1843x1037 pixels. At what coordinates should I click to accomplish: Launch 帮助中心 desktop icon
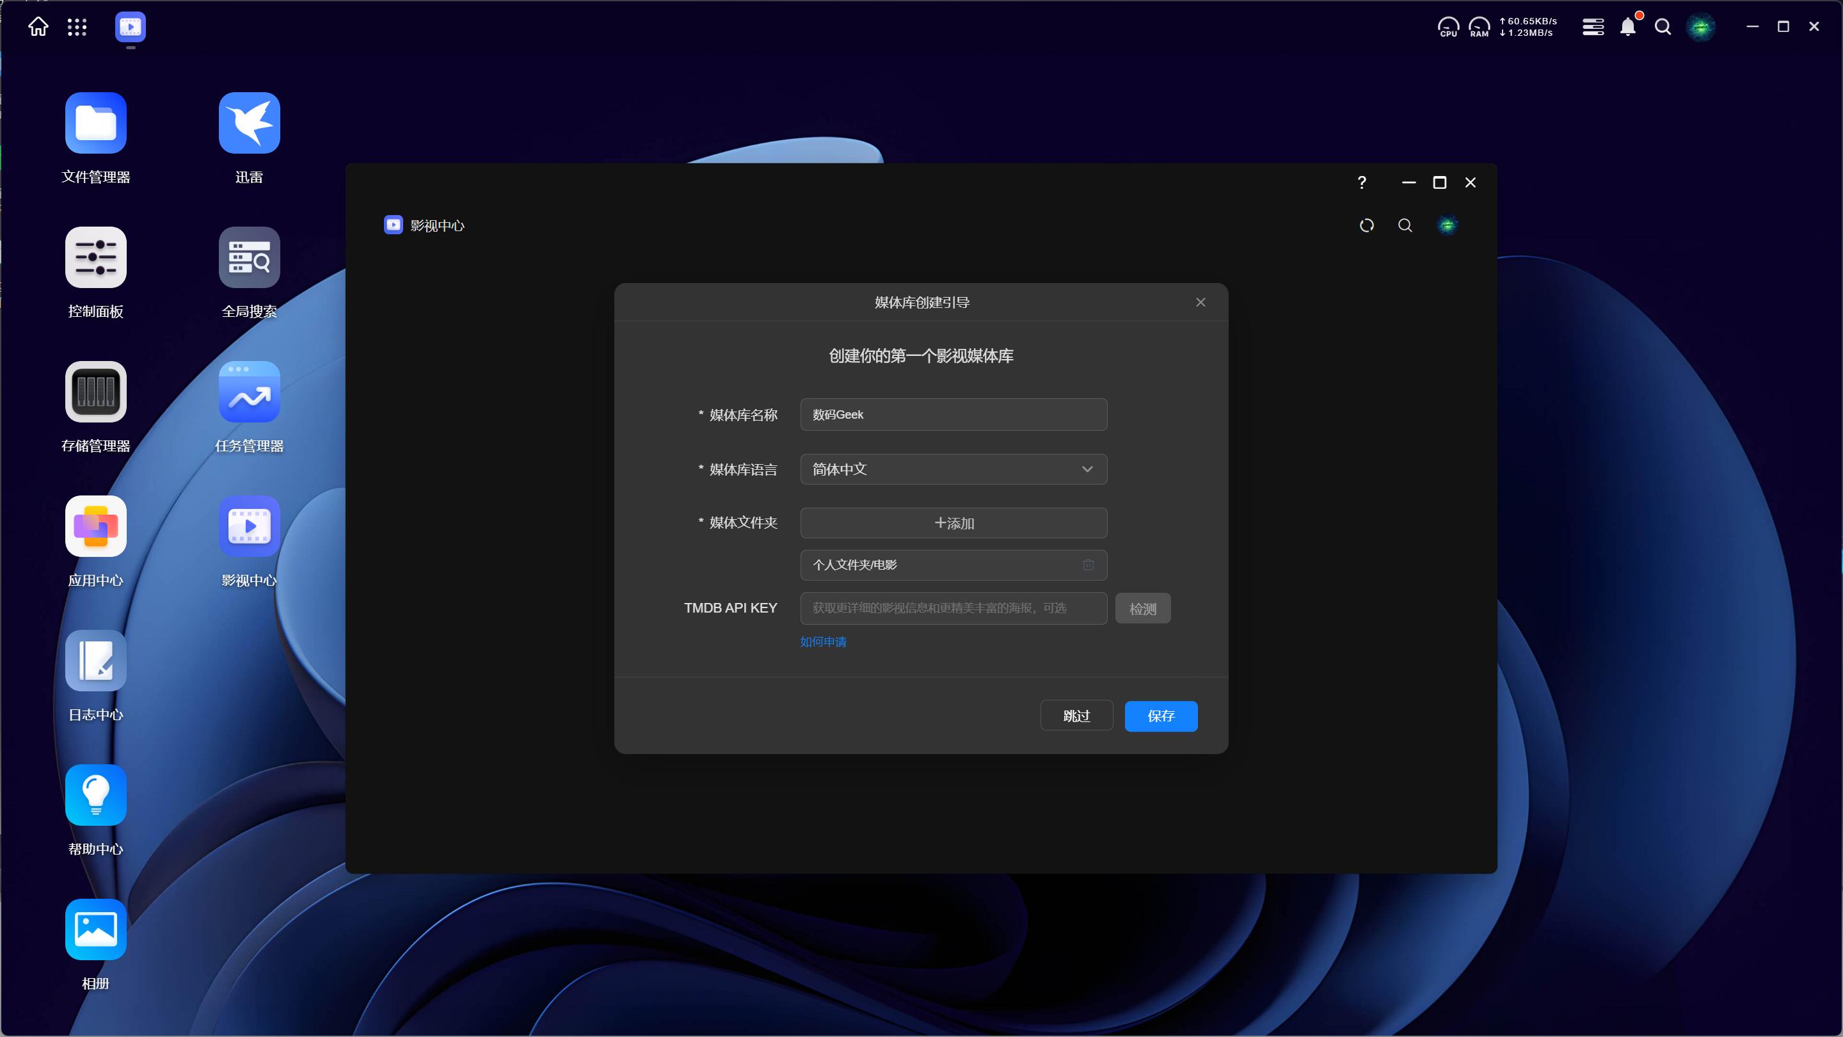click(96, 795)
